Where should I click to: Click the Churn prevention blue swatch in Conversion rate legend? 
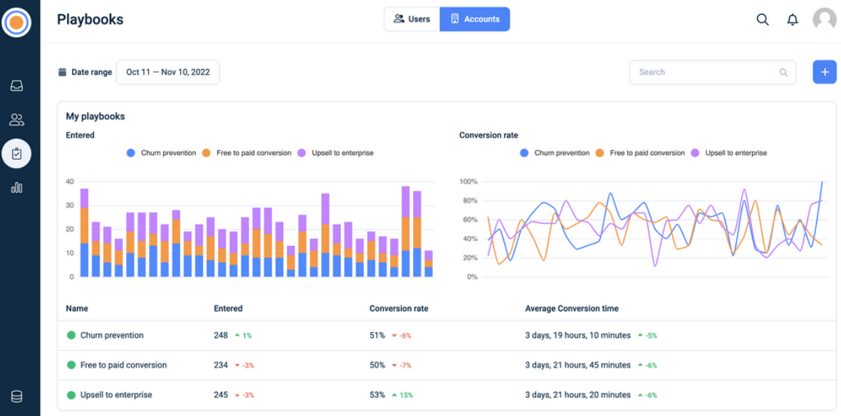click(x=525, y=153)
